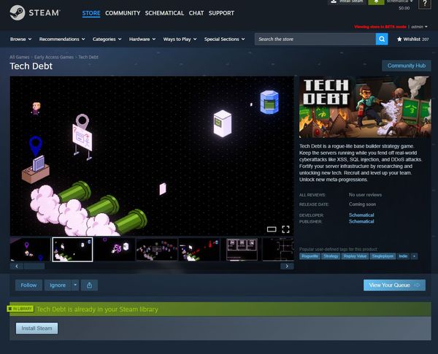Toggle theater mode on the screenshot viewer

(272, 229)
